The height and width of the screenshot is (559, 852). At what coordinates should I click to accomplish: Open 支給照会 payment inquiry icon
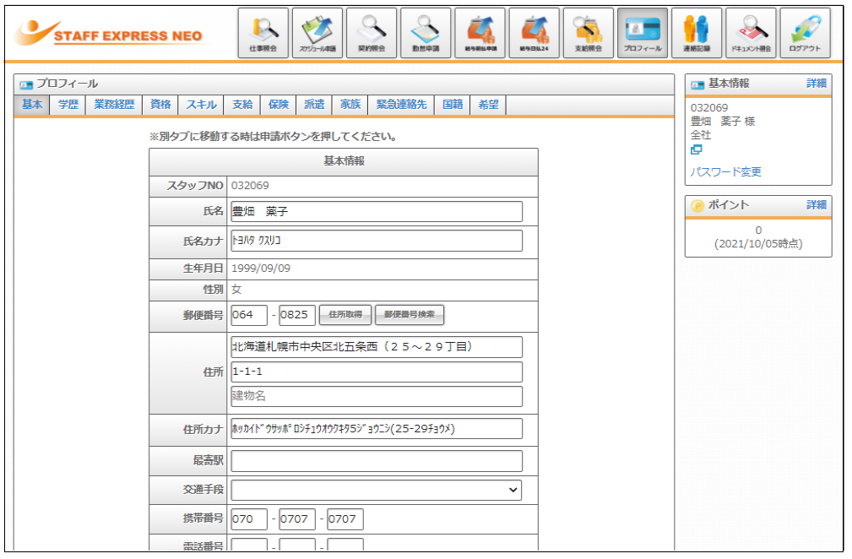click(x=588, y=33)
